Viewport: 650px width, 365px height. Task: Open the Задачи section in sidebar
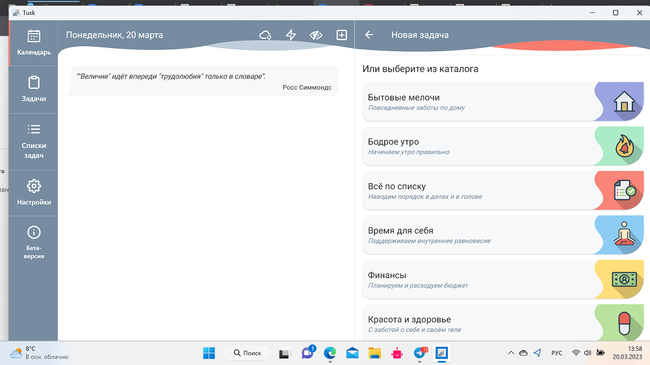pyautogui.click(x=34, y=90)
